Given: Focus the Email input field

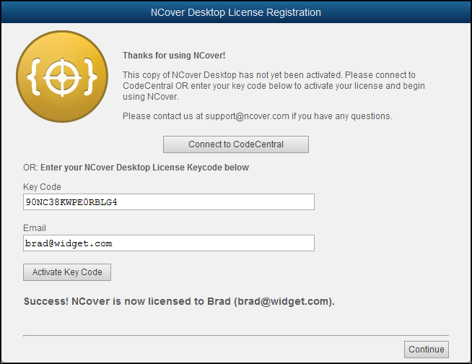Looking at the screenshot, I should (169, 243).
